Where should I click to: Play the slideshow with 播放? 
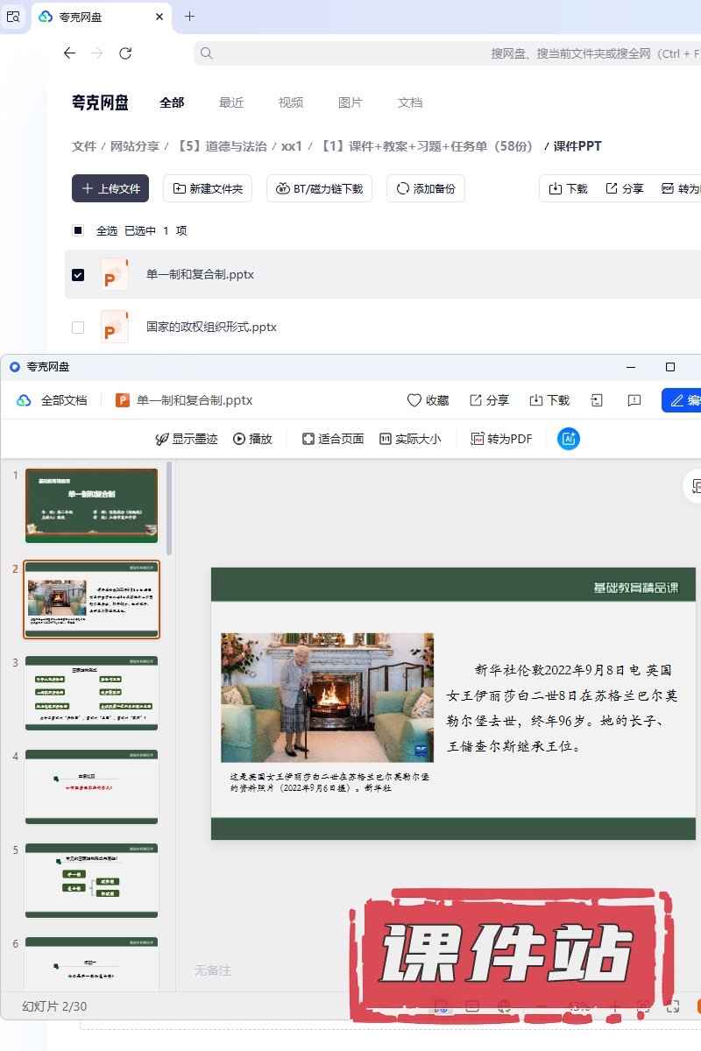252,439
